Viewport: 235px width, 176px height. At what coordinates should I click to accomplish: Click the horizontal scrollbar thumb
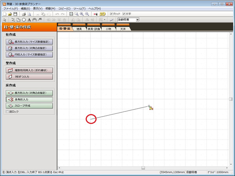[x=143, y=168]
